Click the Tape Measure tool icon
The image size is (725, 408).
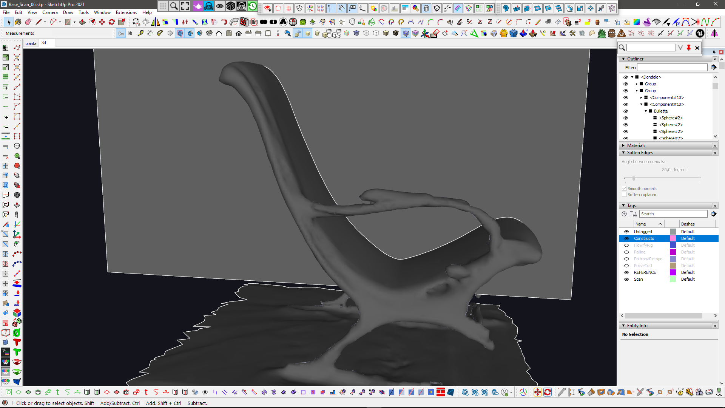click(140, 33)
